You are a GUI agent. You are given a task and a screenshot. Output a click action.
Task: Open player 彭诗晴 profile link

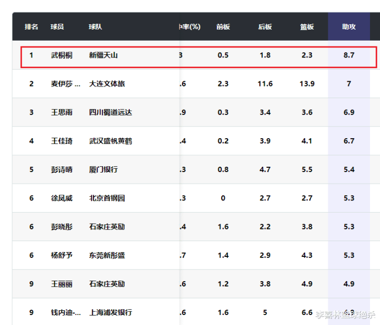(62, 169)
